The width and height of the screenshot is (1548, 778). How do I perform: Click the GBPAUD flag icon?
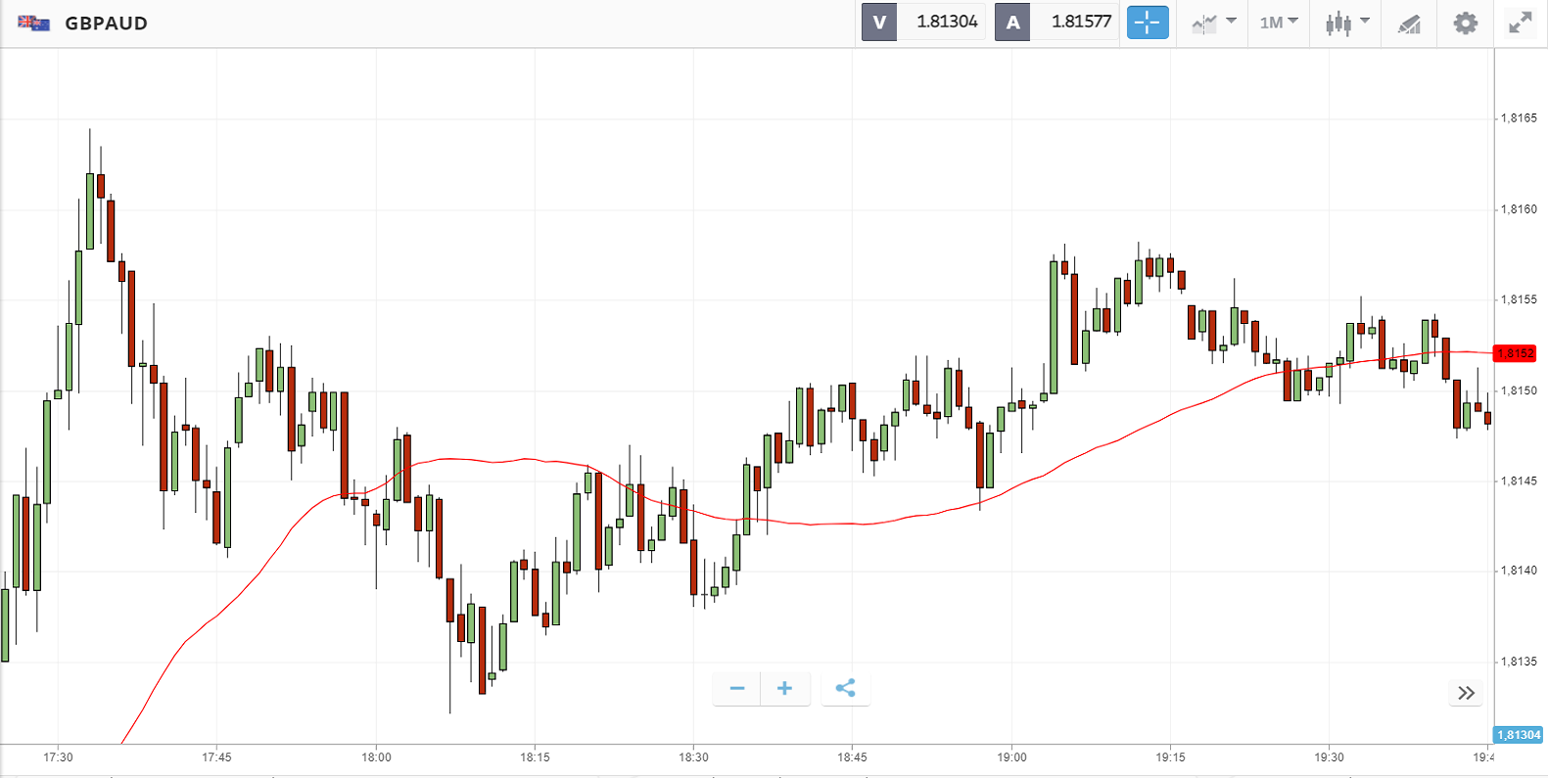pos(33,23)
